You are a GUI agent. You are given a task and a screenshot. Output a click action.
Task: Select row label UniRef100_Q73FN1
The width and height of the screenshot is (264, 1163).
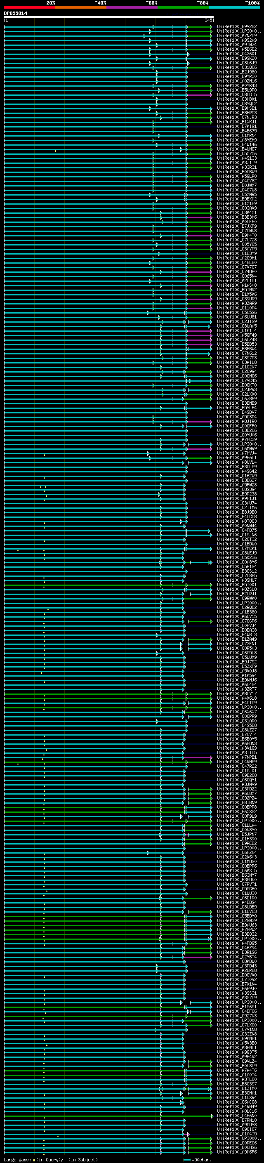click(237, 644)
